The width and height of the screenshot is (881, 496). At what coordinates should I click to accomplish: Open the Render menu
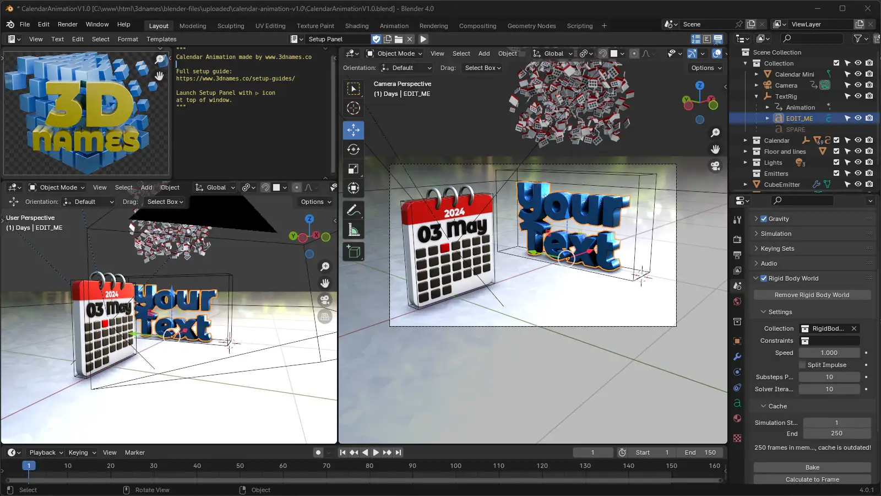click(x=68, y=24)
